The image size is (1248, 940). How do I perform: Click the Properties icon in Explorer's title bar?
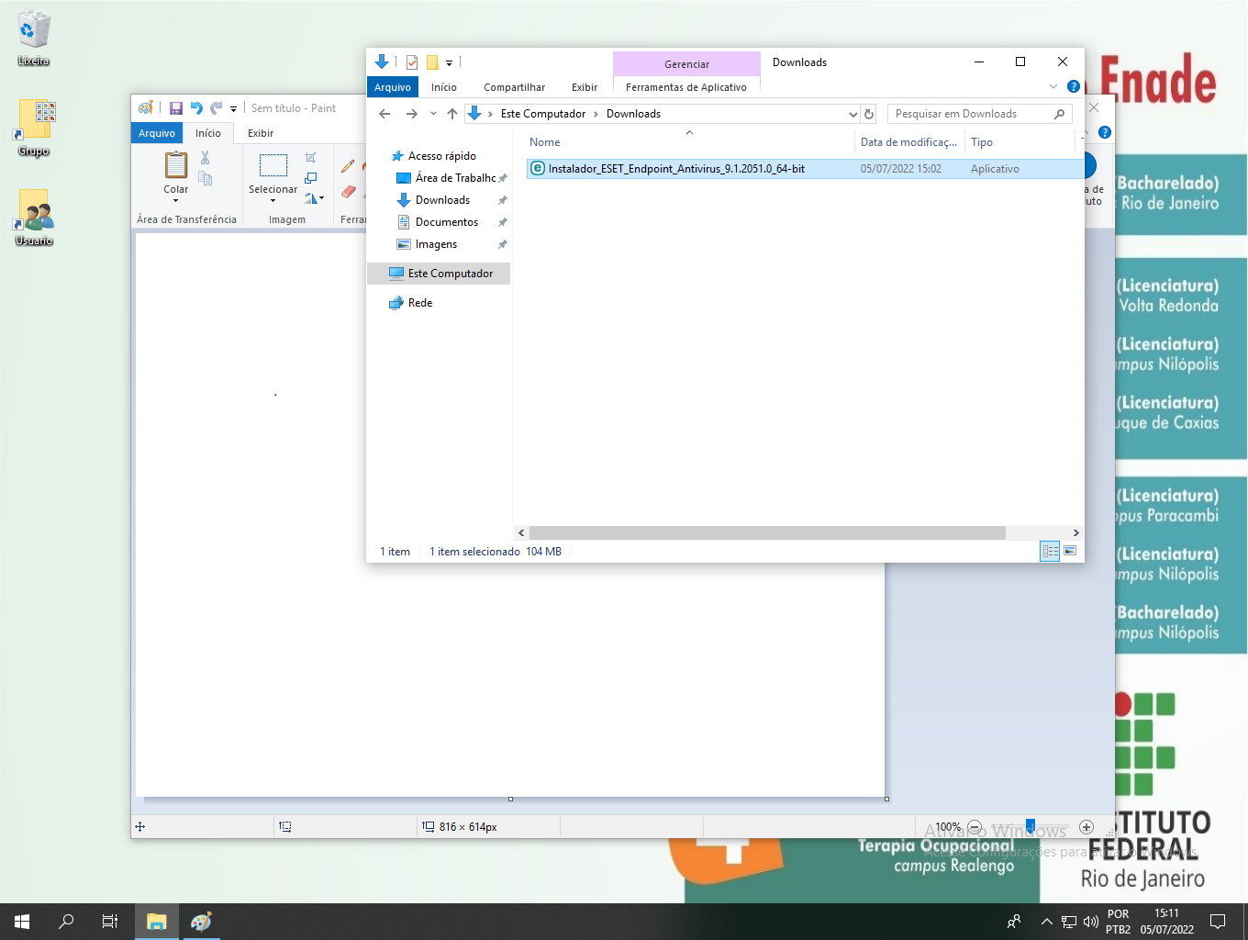412,62
